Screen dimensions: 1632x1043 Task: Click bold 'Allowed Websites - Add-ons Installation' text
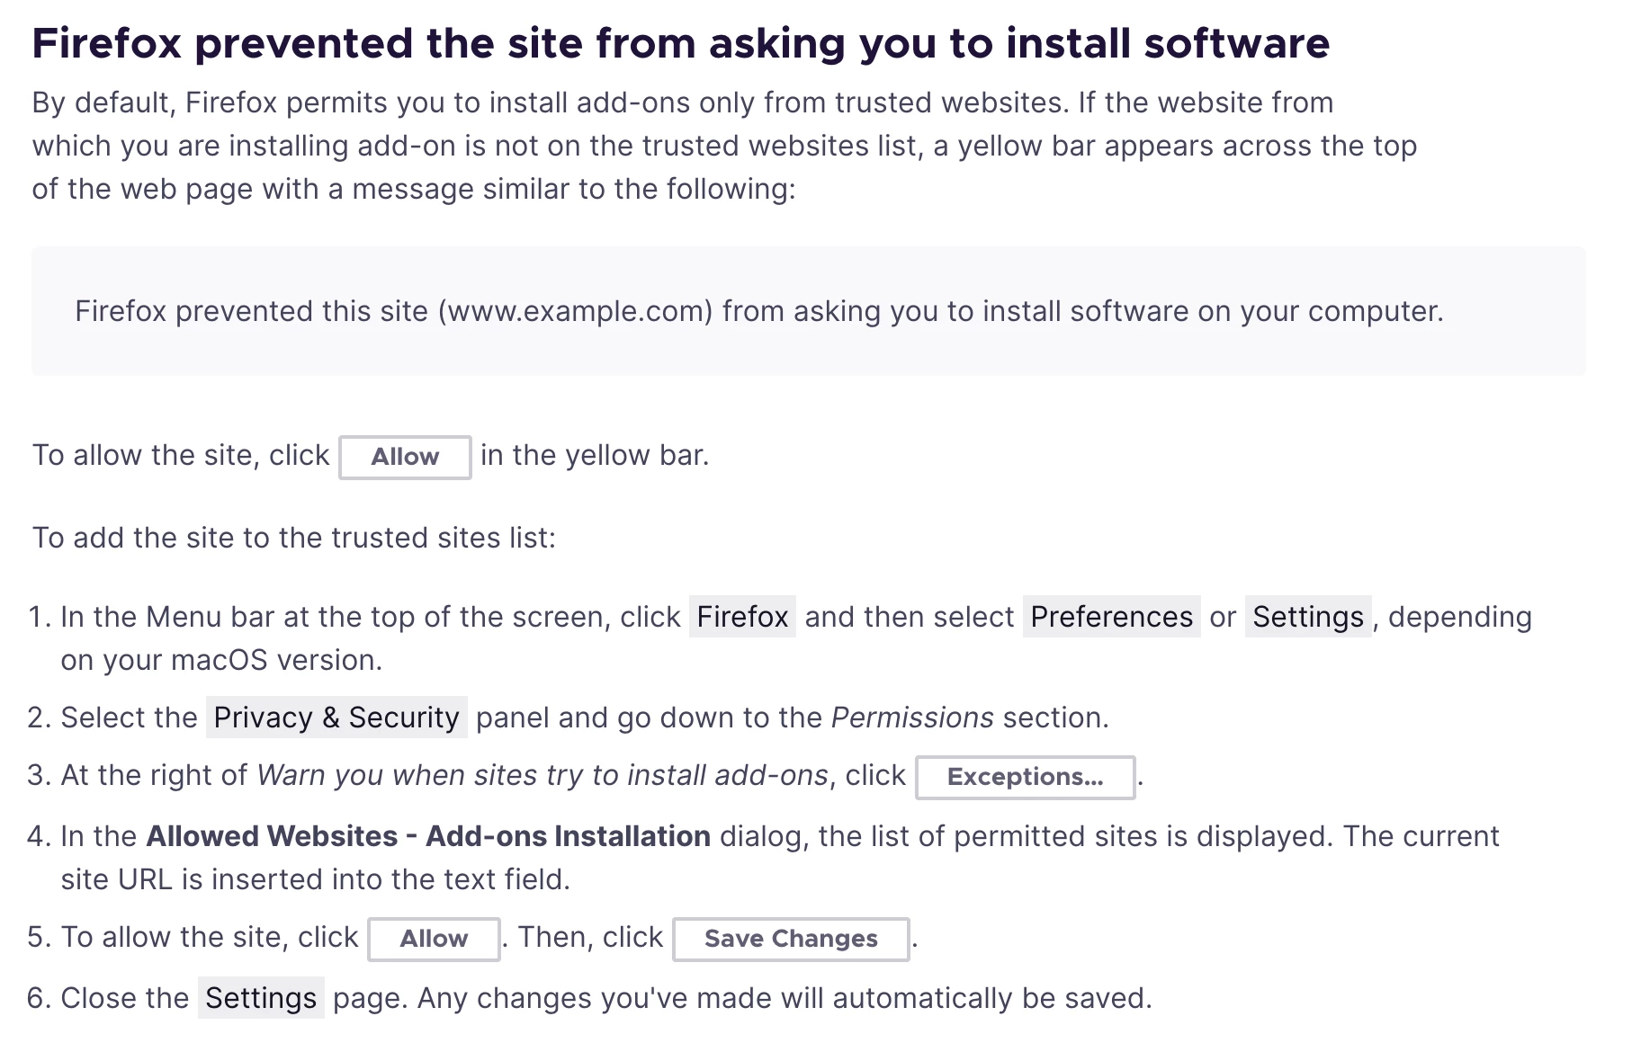click(x=428, y=836)
